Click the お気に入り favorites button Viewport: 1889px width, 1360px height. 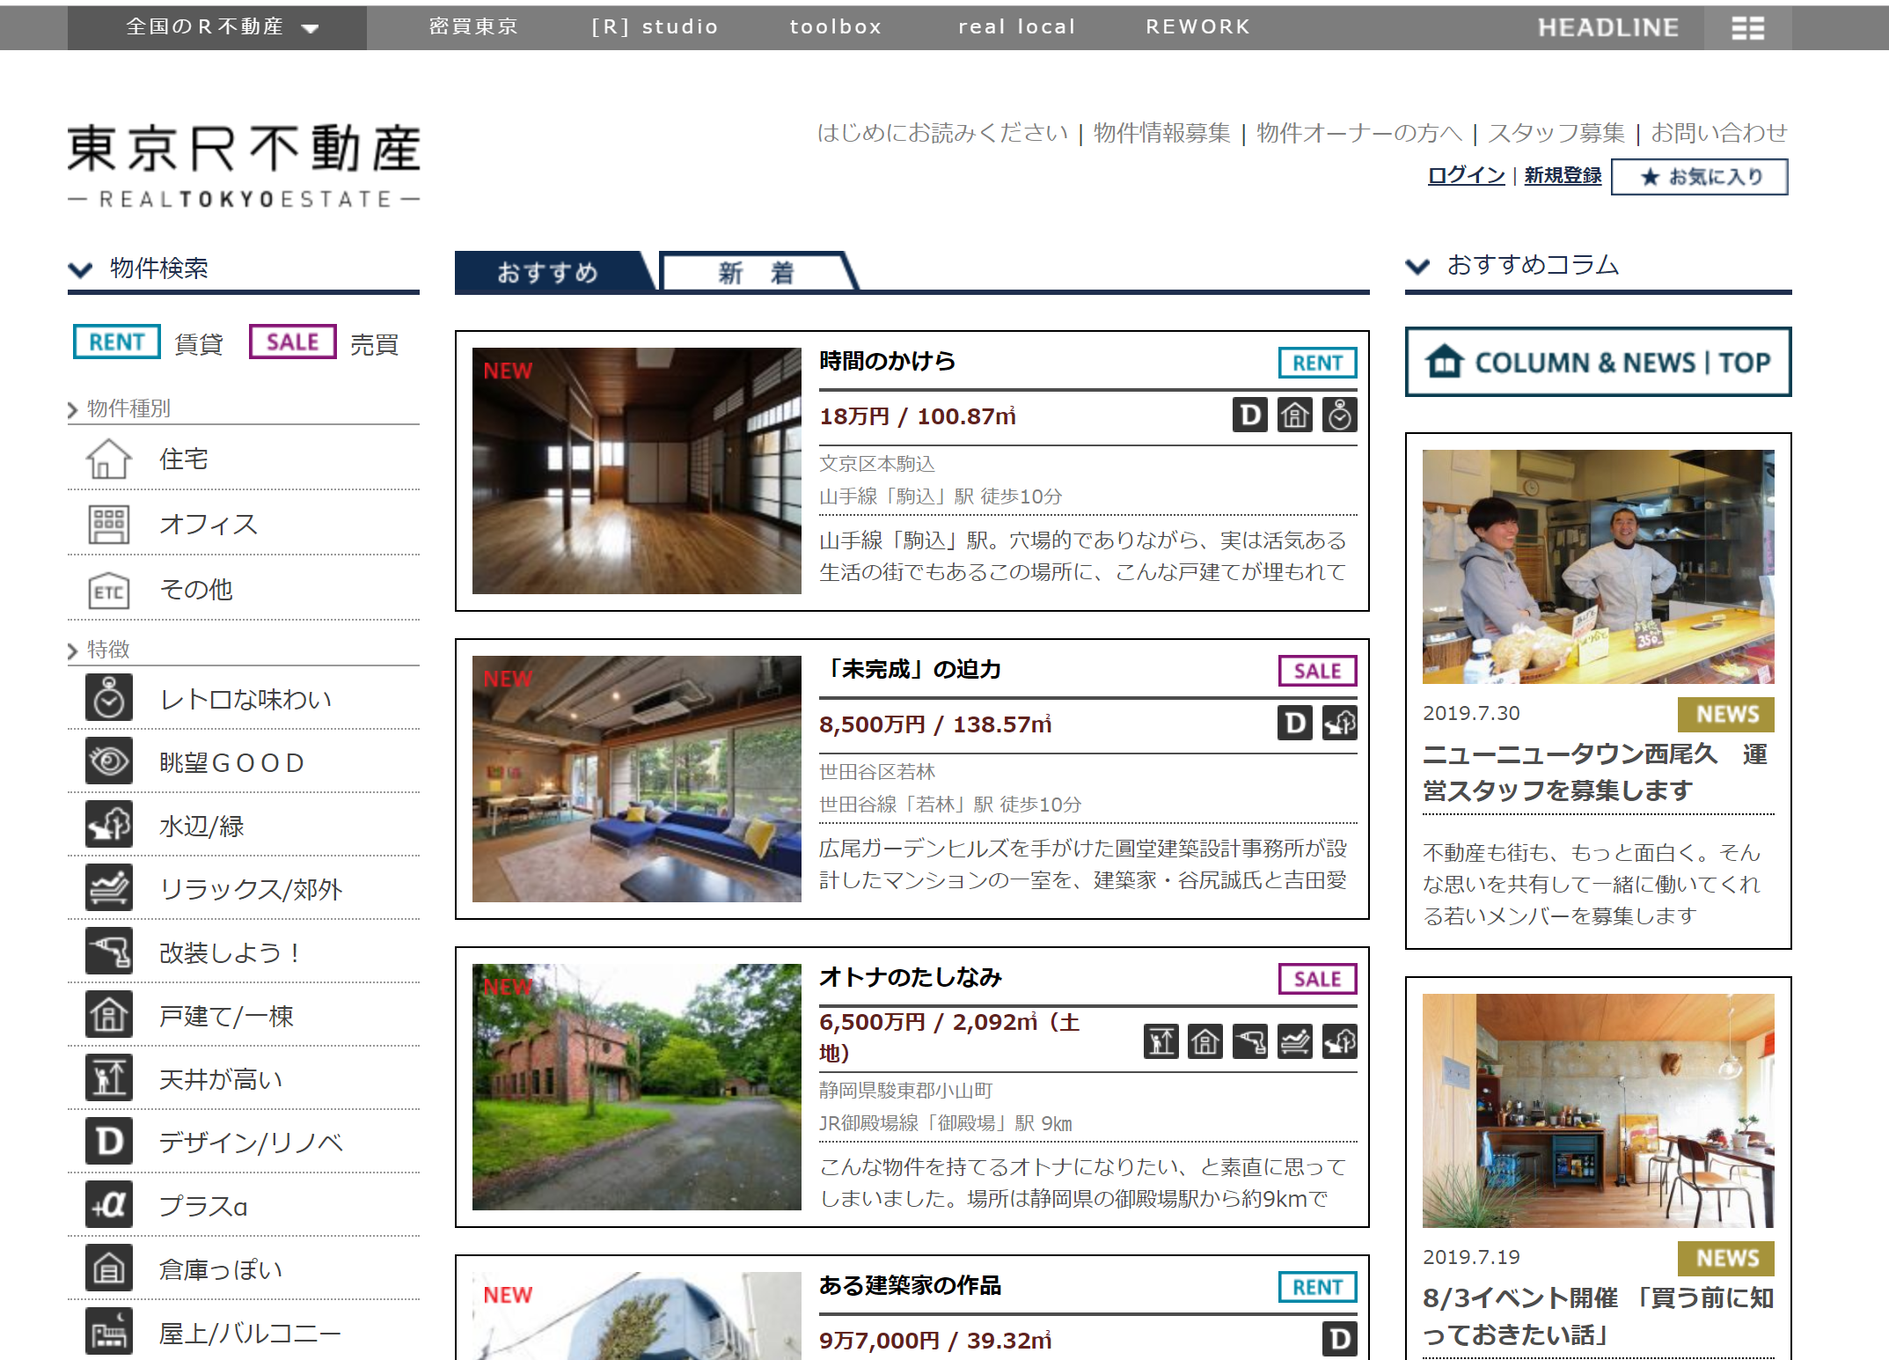click(1700, 177)
